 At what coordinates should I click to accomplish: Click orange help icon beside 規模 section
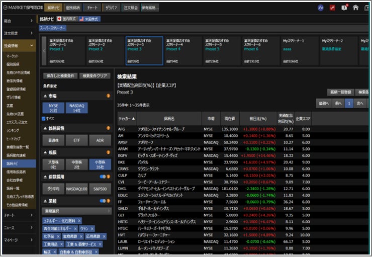tap(108, 150)
